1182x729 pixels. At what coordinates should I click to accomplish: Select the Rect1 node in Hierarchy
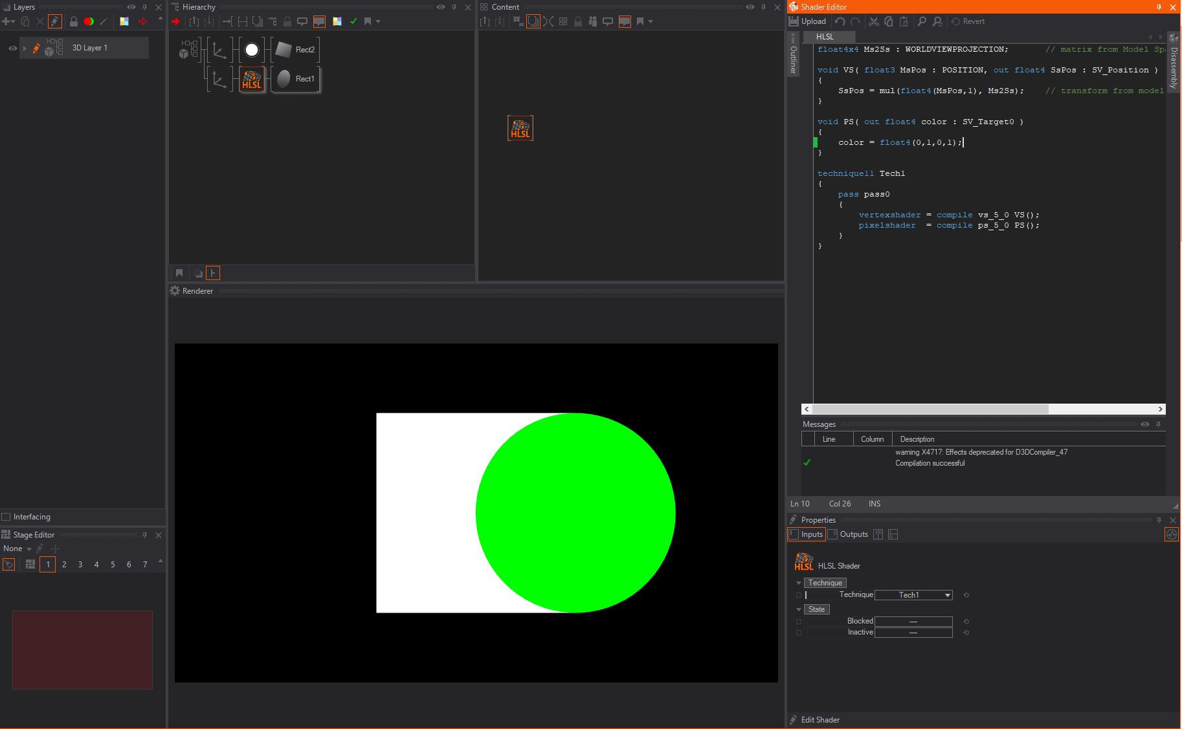coord(296,79)
